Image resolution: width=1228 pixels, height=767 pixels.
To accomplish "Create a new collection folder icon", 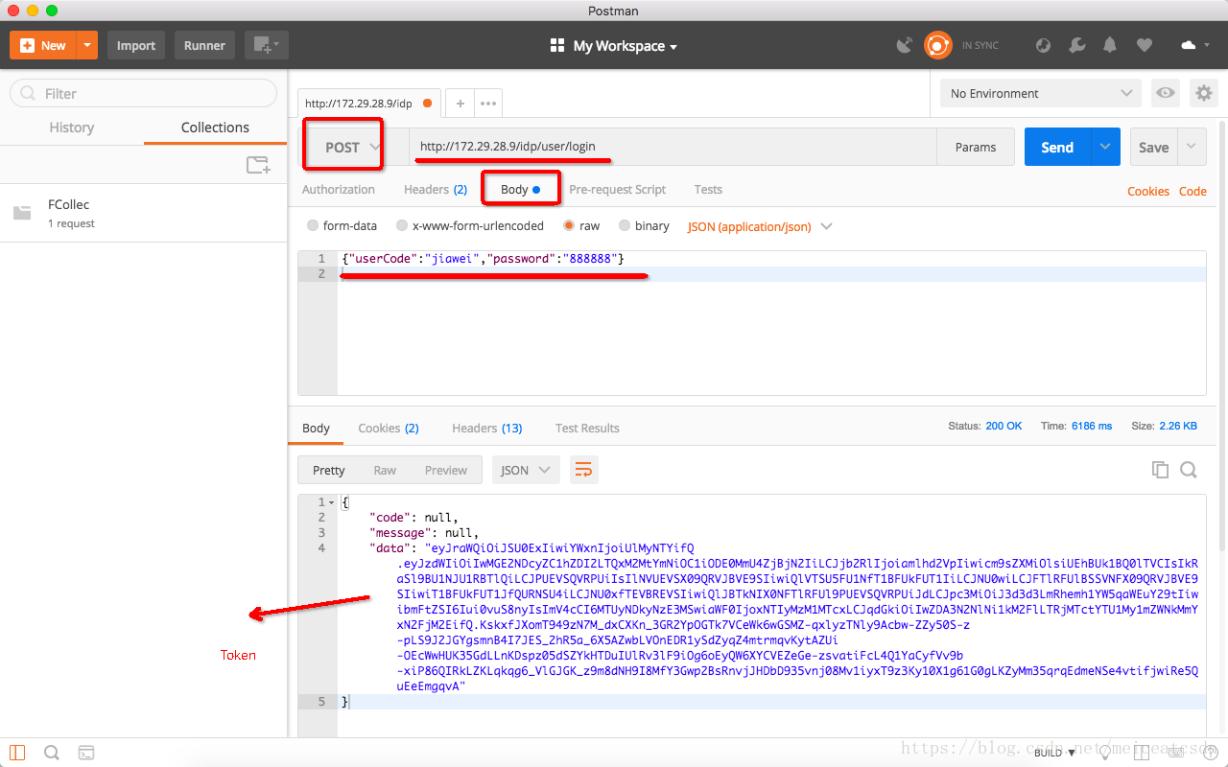I will pos(258,165).
